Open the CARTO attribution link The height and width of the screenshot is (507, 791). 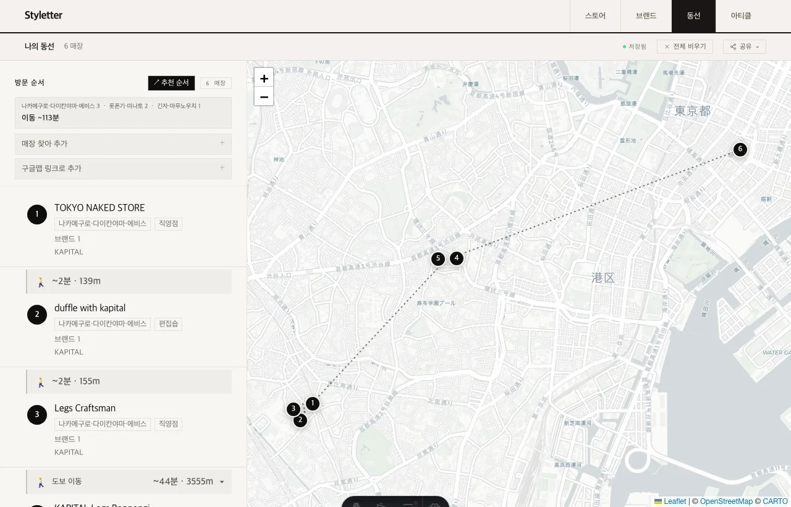point(775,501)
